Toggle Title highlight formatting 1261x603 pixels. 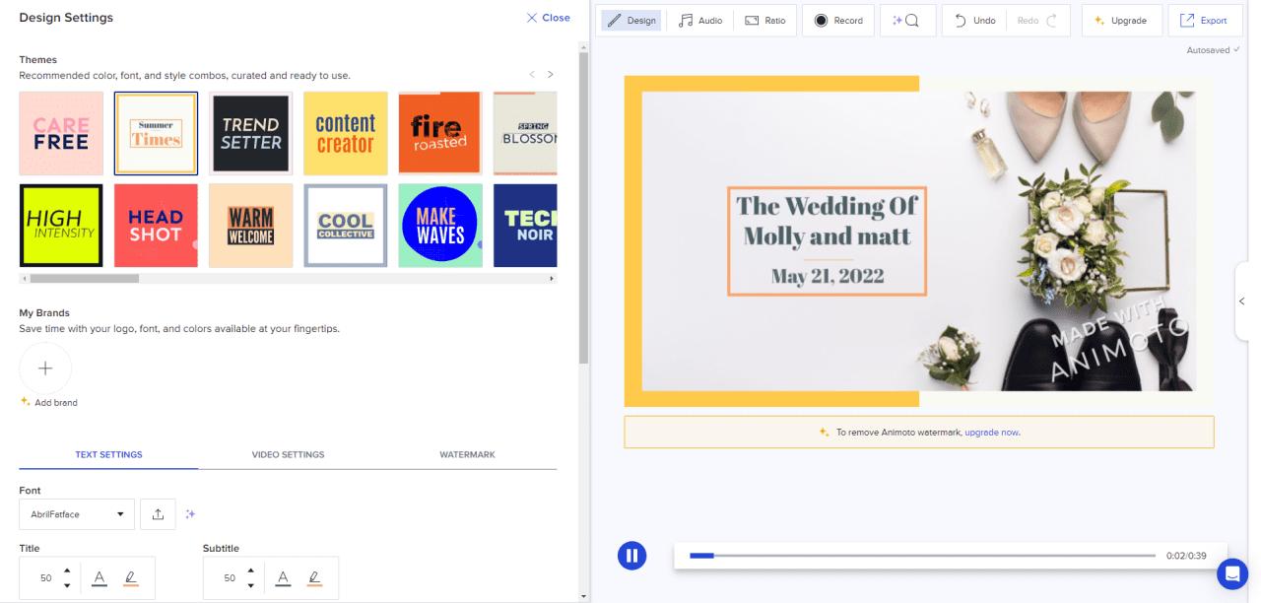(x=131, y=578)
